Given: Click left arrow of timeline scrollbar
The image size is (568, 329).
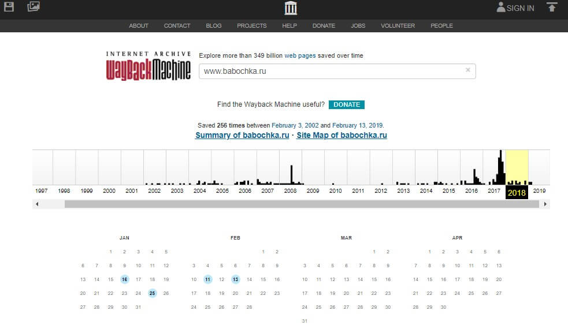Looking at the screenshot, I should pos(37,204).
